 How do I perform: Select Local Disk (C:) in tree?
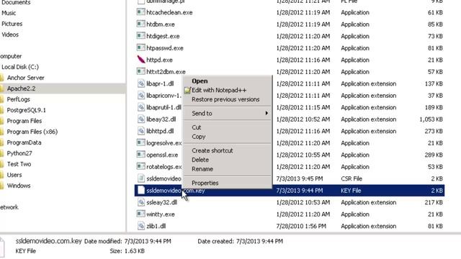tap(20, 67)
